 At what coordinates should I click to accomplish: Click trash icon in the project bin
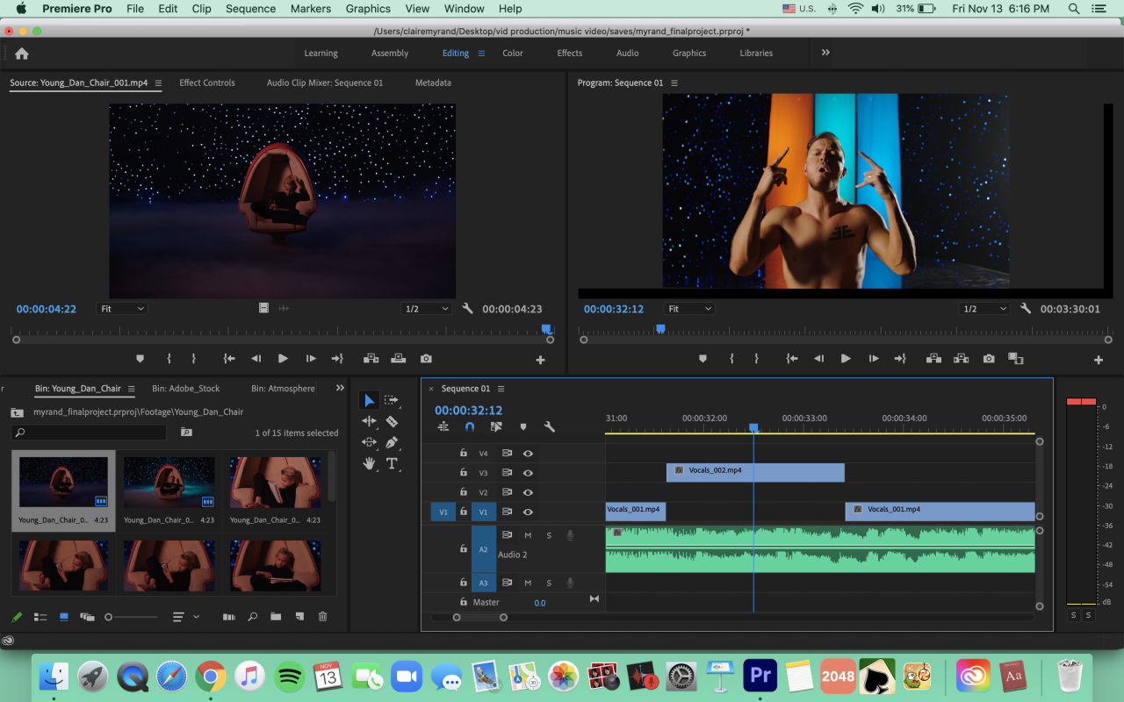322,617
